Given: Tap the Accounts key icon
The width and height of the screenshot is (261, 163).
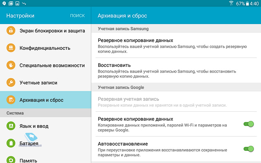Looking at the screenshot, I should tap(11, 83).
